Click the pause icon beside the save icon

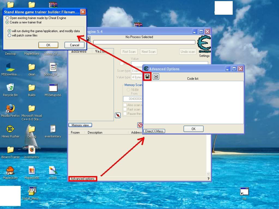coord(156,77)
